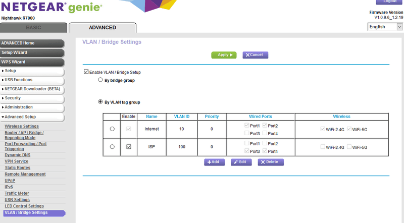Viewport: 404px width, 223px height.
Task: Open LED Control Settings link
Action: click(x=24, y=206)
